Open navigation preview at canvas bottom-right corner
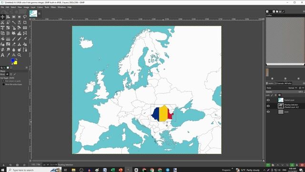The height and width of the screenshot is (172, 305). pos(264,161)
